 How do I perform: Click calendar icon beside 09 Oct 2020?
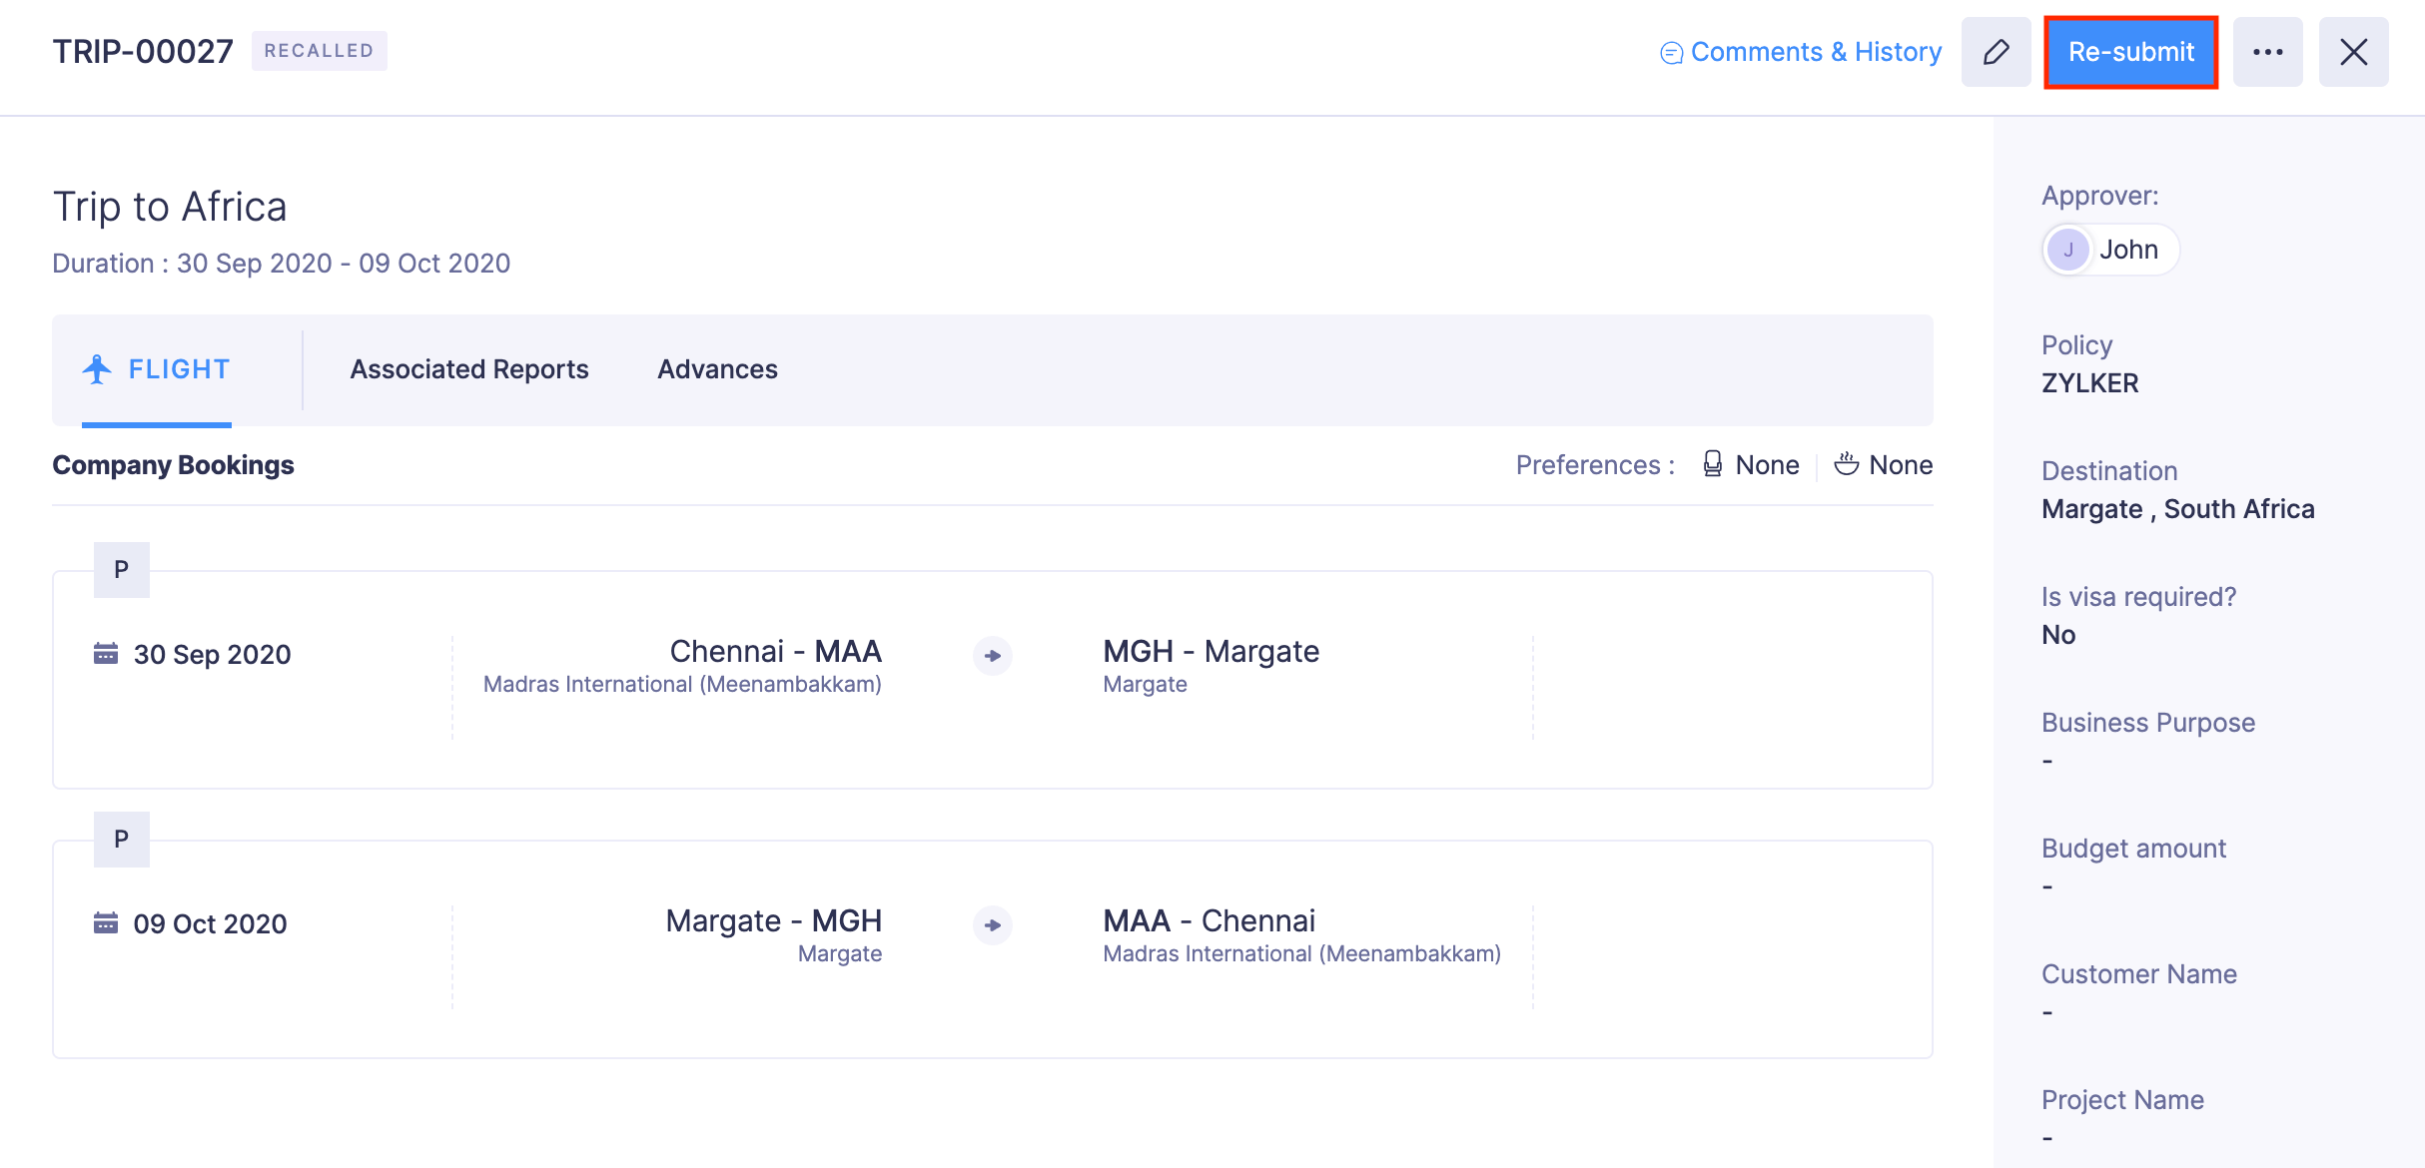(x=106, y=923)
